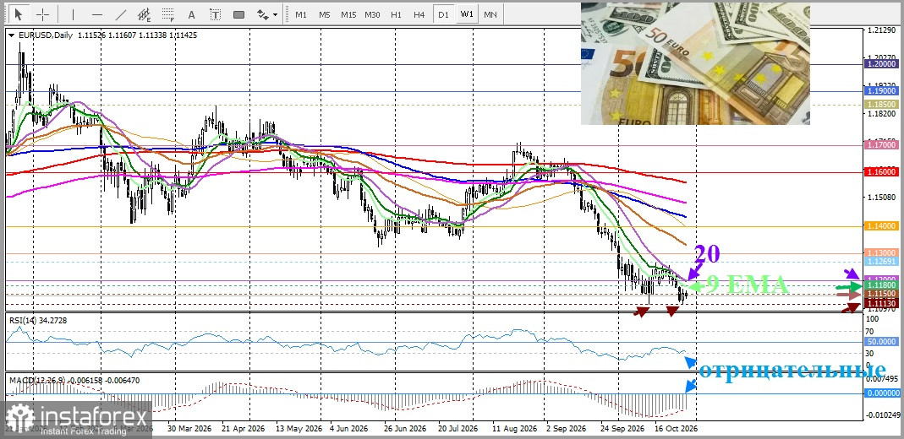Activate the Crosshair tool
The height and width of the screenshot is (439, 904).
point(42,14)
